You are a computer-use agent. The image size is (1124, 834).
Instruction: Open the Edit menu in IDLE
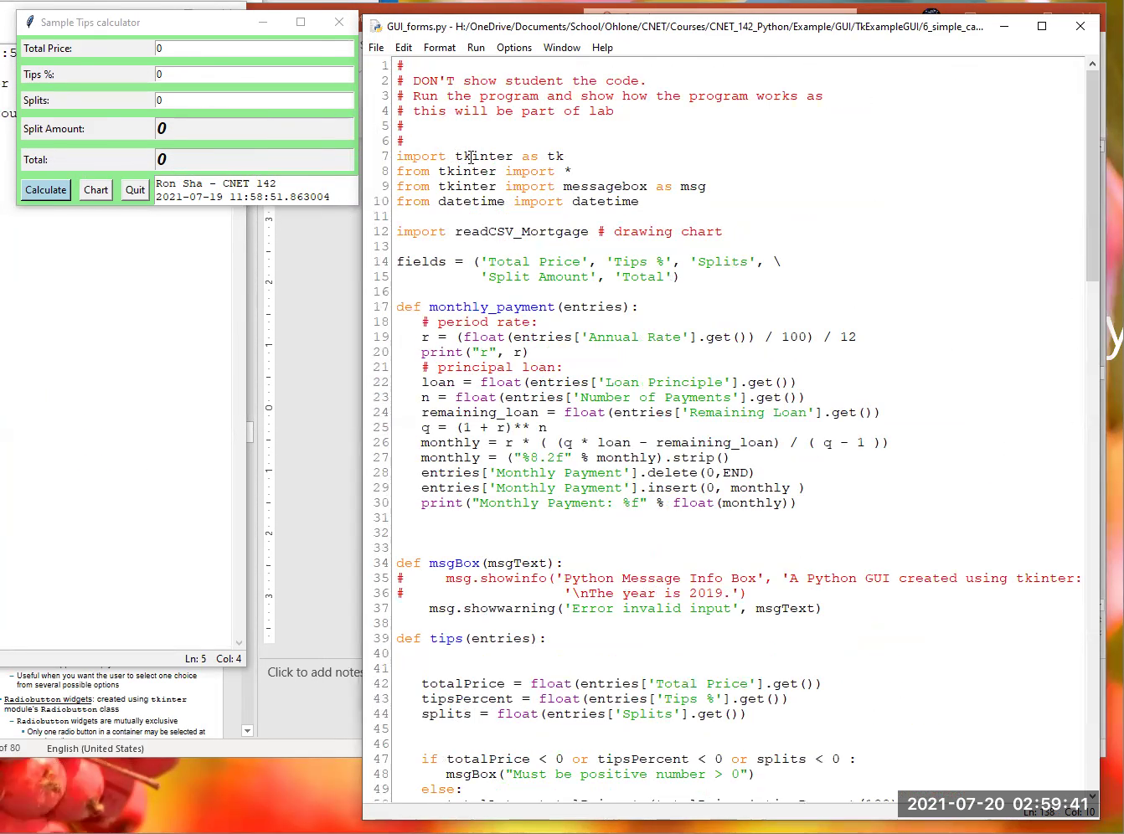[404, 48]
